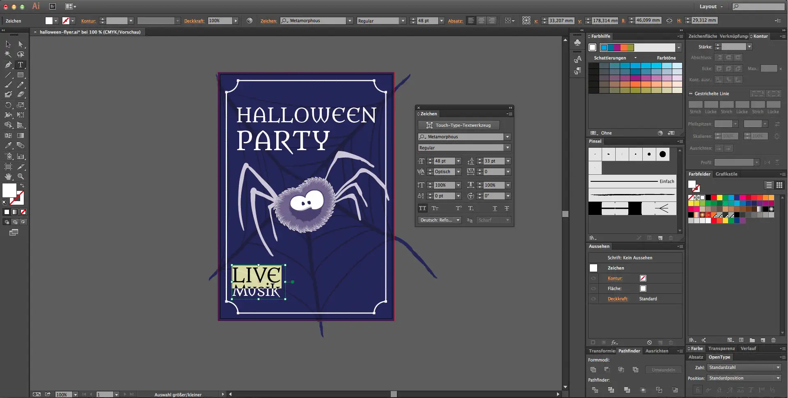Open the language dropdown showing Deutsch

(x=458, y=220)
